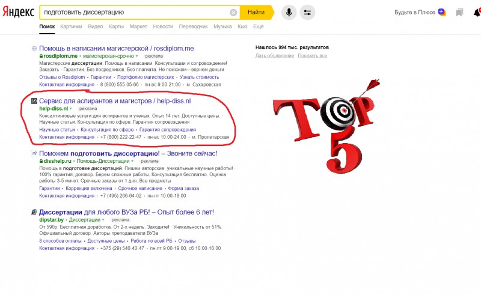Expand dropdown arrow next to help-diss.nl URL

70,109
